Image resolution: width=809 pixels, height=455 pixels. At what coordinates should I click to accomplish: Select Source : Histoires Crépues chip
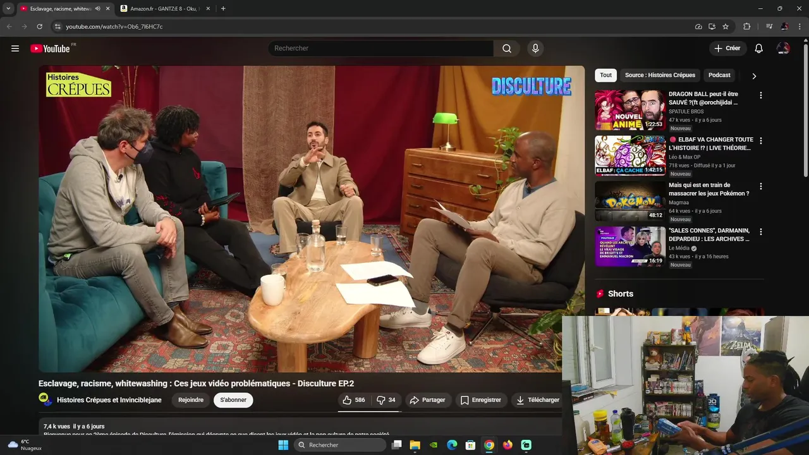click(660, 75)
